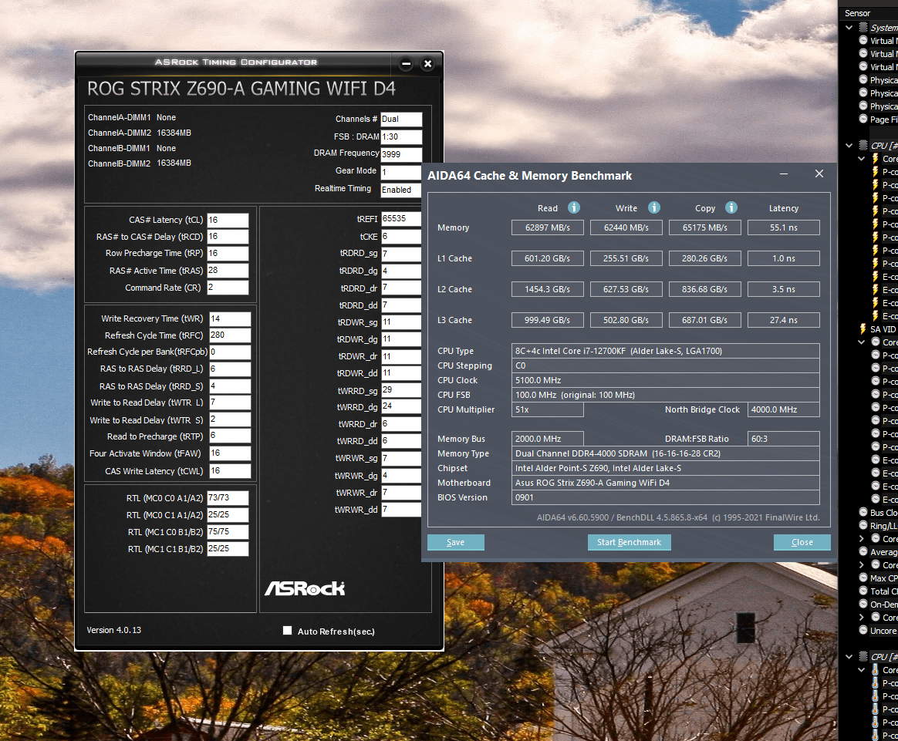898x741 pixels.
Task: Click the Close button in AIDA64 window
Action: [x=802, y=542]
